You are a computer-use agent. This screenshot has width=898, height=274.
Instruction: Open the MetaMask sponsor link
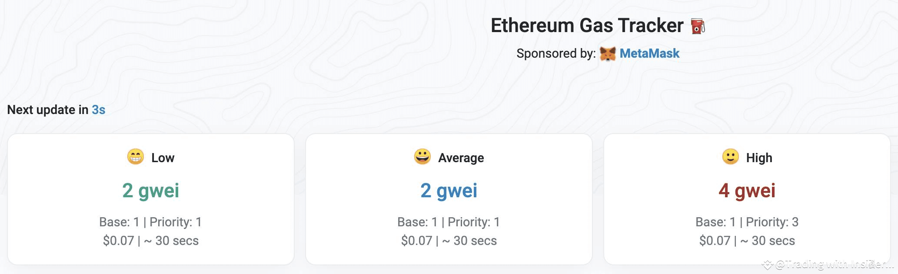point(649,53)
